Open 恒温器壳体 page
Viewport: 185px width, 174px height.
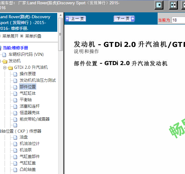(30, 113)
